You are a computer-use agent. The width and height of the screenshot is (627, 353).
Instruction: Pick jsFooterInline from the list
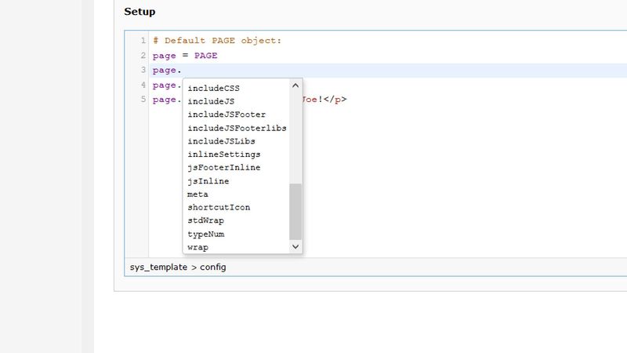point(224,168)
